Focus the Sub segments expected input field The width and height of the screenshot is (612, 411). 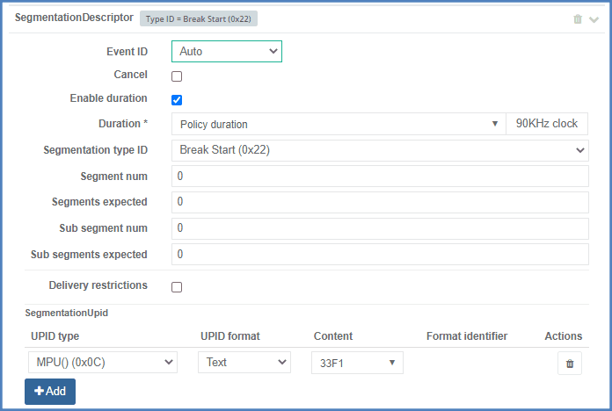380,255
